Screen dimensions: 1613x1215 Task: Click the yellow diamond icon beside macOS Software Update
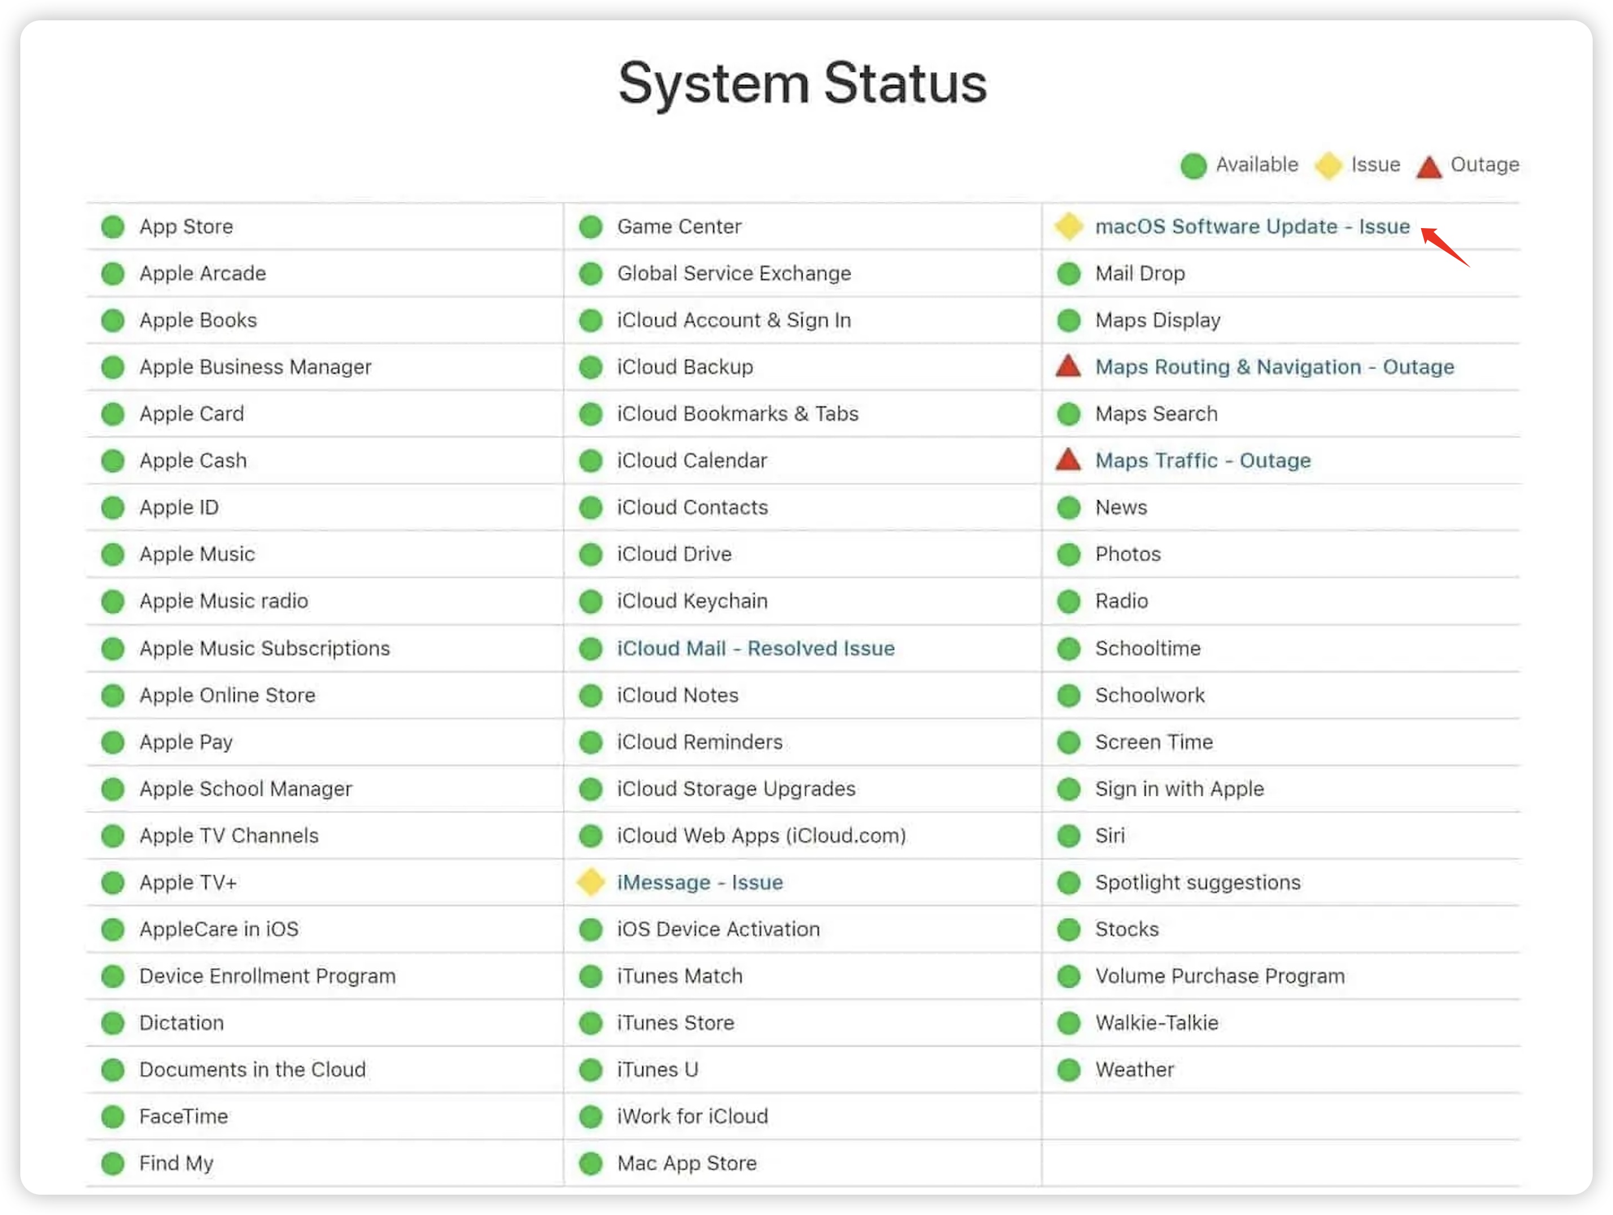pyautogui.click(x=1068, y=226)
